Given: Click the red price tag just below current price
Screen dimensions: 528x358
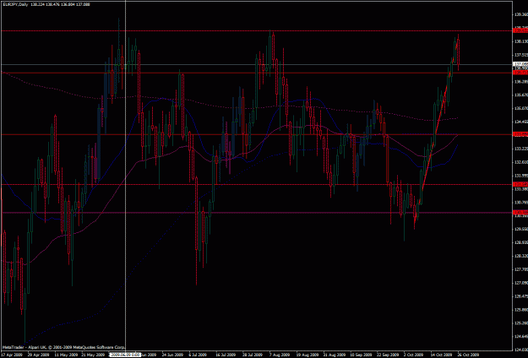Looking at the screenshot, I should (x=520, y=73).
